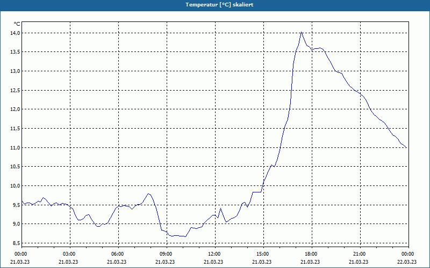
Task: Click the 21:00 time label
Action: (x=359, y=254)
